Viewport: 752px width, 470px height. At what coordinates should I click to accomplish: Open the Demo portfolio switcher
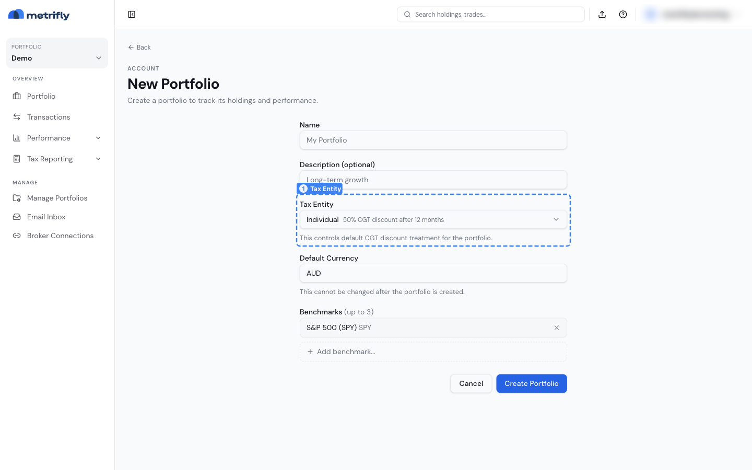coord(57,53)
